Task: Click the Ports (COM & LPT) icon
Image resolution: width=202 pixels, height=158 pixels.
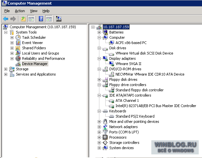Action: tap(105, 132)
